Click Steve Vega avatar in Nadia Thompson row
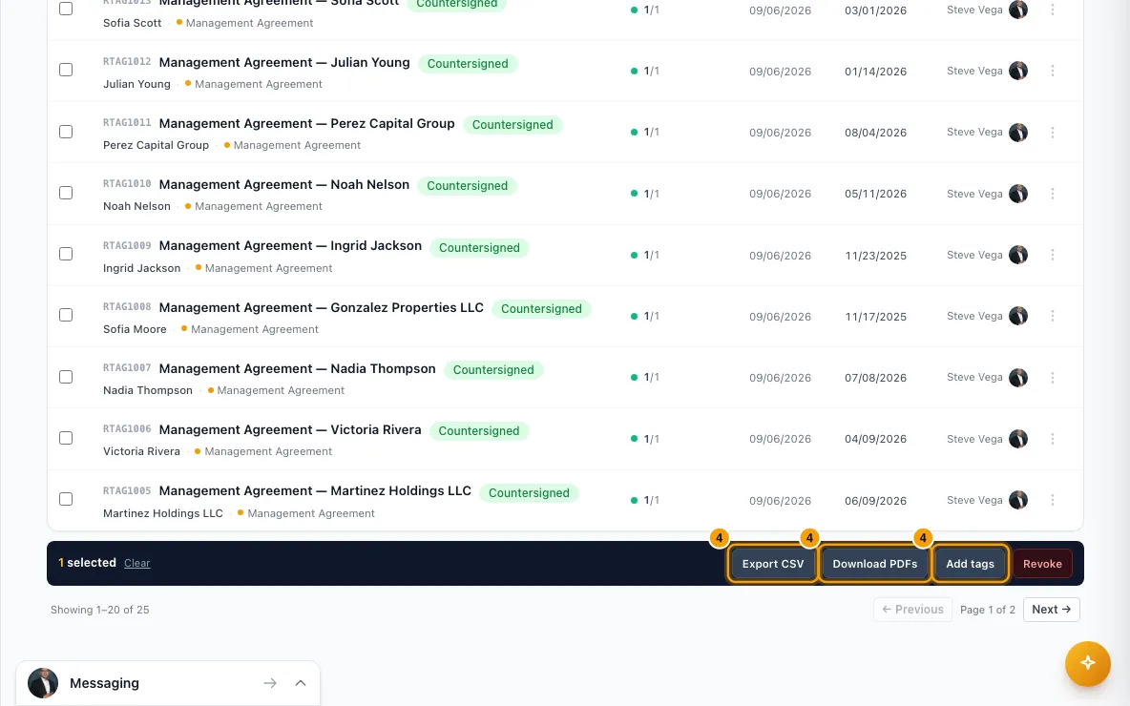 point(1018,378)
